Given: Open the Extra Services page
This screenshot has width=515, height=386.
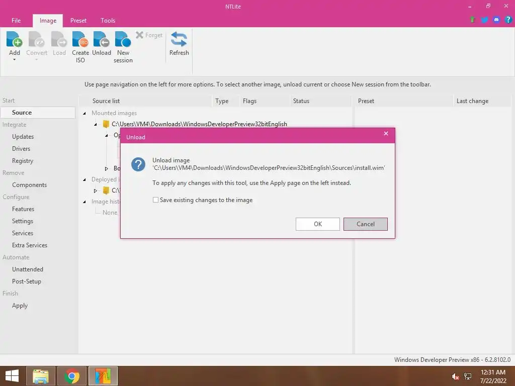Looking at the screenshot, I should point(30,245).
